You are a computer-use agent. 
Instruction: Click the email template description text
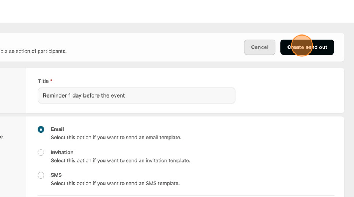tap(116, 138)
